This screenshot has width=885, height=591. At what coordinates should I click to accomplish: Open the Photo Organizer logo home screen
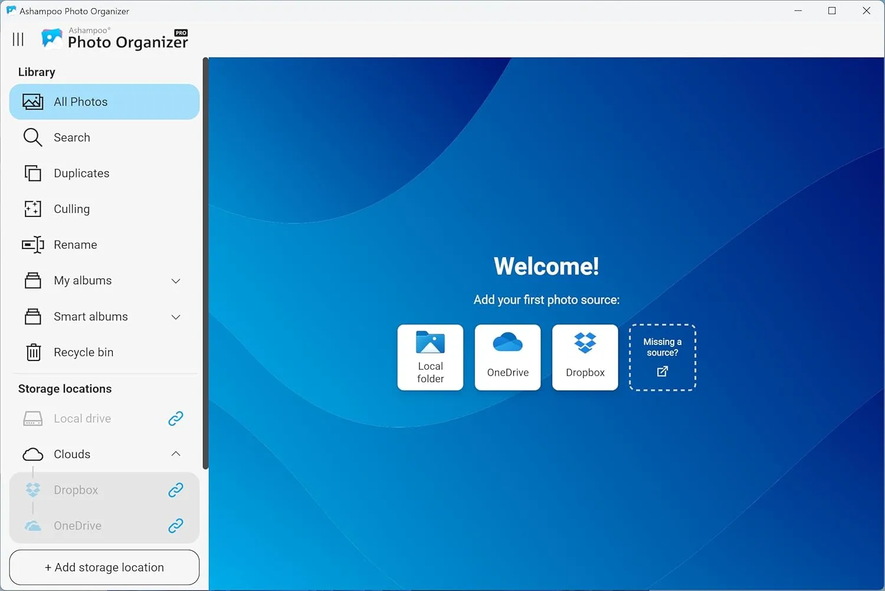point(114,39)
